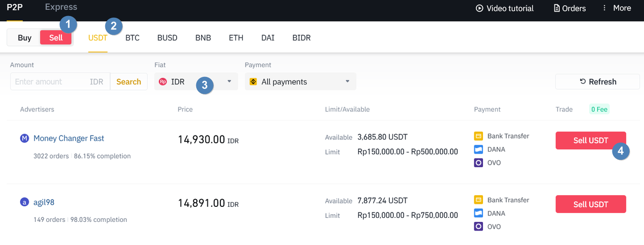Viewport: 644px width, 245px height.
Task: Click Money Changer Fast's DANA icon
Action: pyautogui.click(x=478, y=149)
